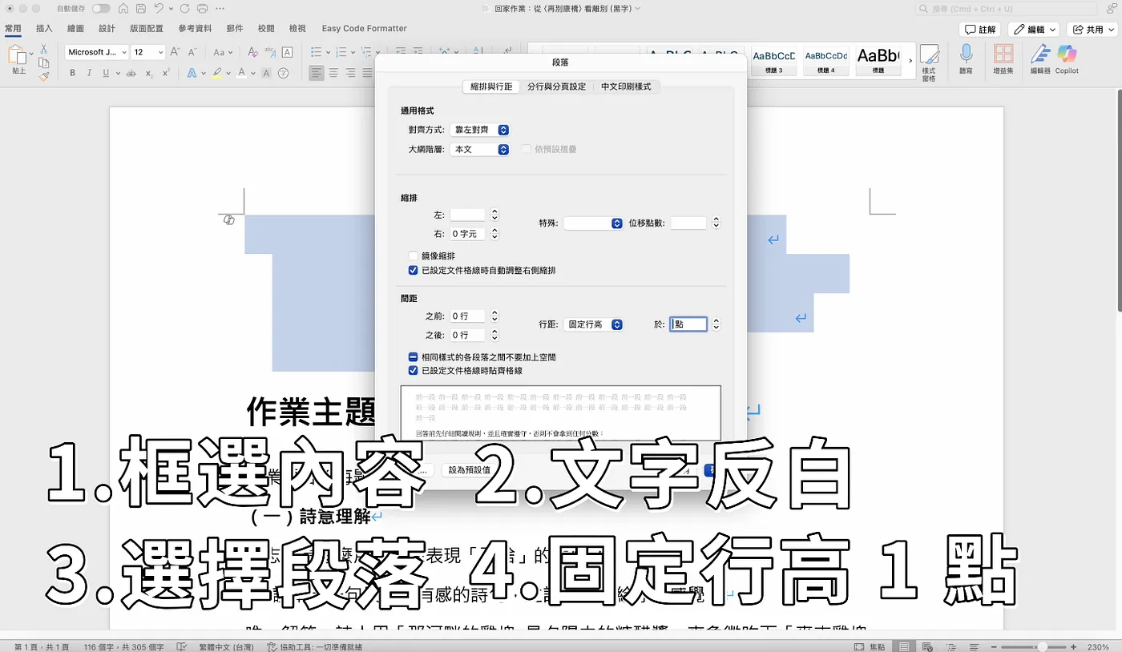Apply Italic formatting with the I icon
The image size is (1122, 652).
point(89,73)
